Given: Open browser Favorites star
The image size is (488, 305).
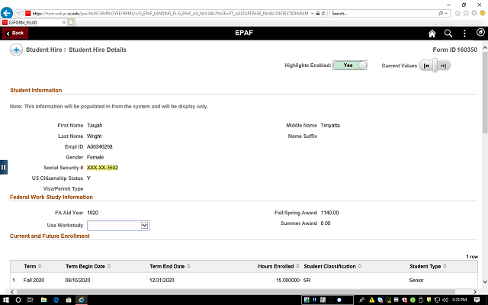Looking at the screenshot, I should pyautogui.click(x=466, y=13).
